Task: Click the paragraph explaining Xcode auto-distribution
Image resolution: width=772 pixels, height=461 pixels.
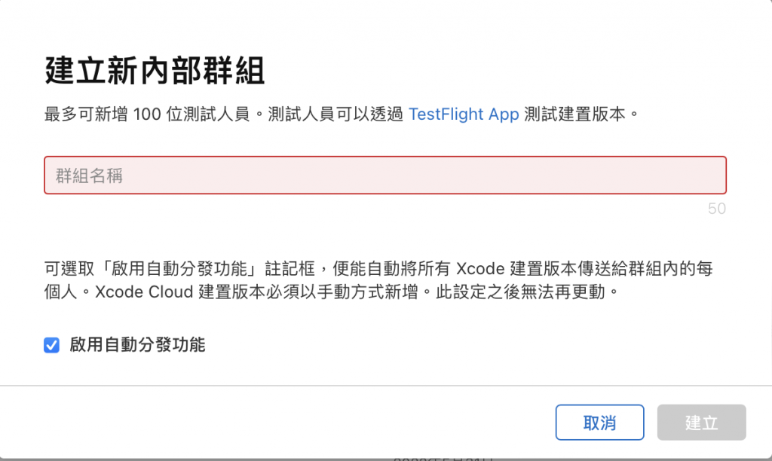Action: click(379, 280)
